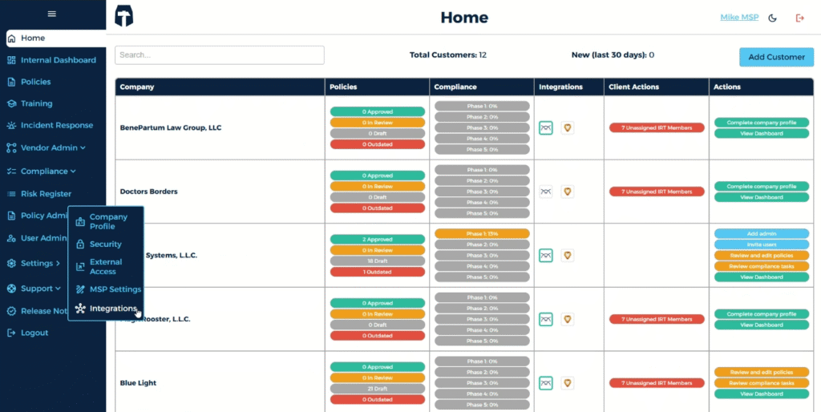The image size is (821, 412).
Task: Click the Blue Light company name
Action: [x=138, y=383]
